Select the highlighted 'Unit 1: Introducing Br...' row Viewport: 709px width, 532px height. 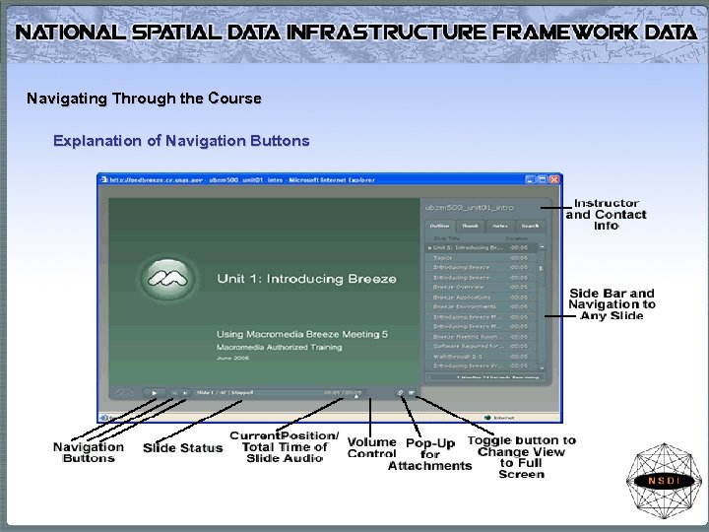click(482, 248)
